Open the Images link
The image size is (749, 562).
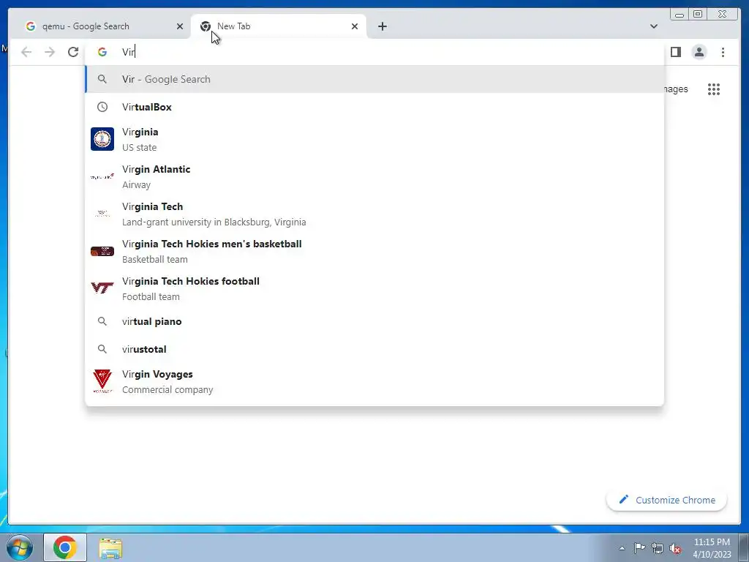coord(676,89)
